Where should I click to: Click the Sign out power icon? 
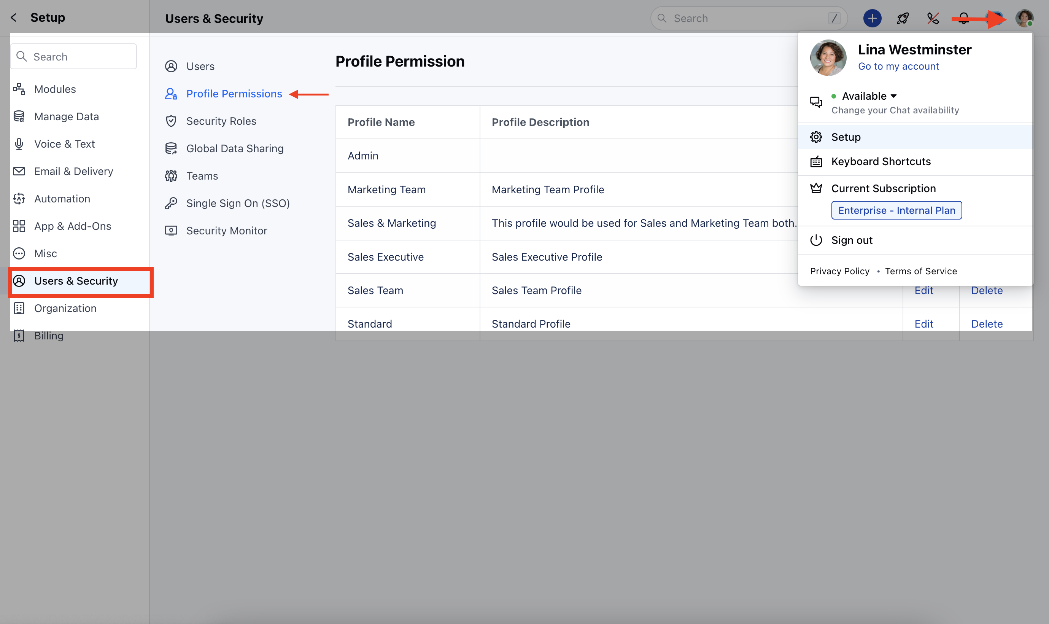(x=816, y=240)
